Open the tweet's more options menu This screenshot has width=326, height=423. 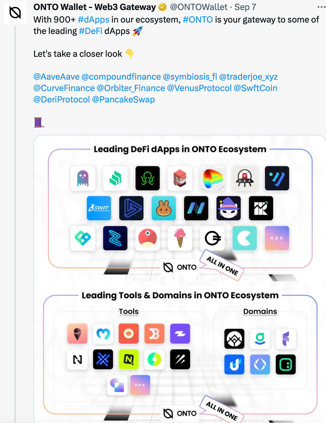click(x=321, y=7)
